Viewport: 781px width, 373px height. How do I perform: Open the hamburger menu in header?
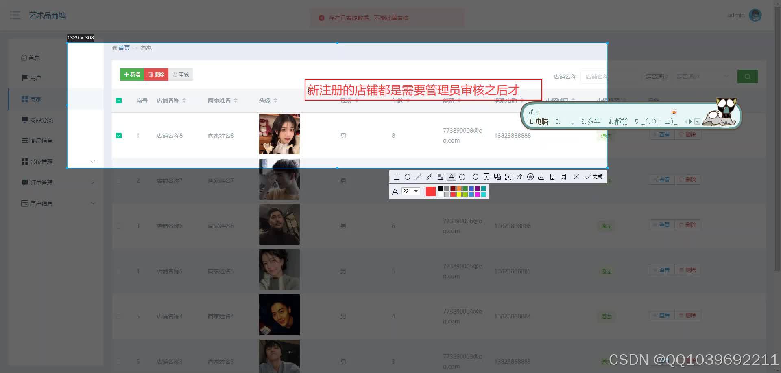(x=15, y=15)
